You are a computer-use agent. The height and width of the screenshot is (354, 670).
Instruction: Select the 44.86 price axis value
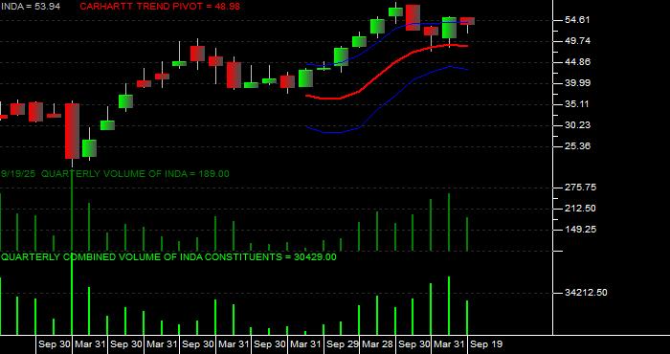click(x=577, y=62)
